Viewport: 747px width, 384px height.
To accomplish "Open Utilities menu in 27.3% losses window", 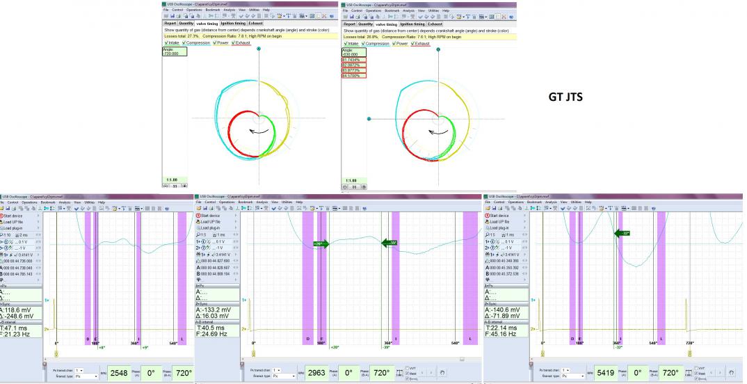I will click(x=253, y=10).
